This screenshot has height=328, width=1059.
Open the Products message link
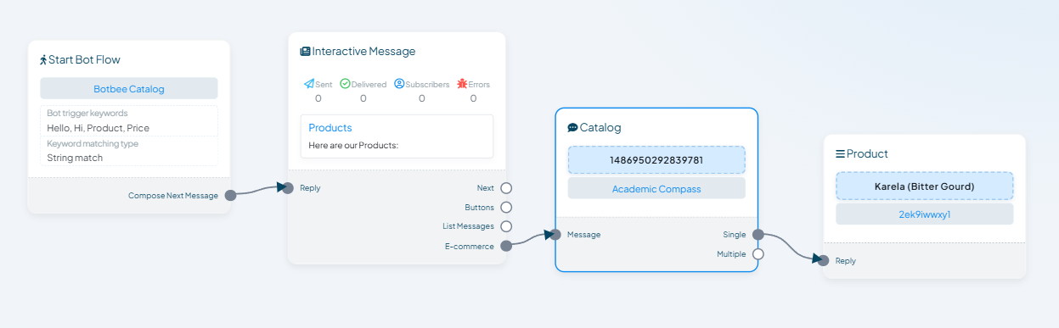tap(330, 128)
